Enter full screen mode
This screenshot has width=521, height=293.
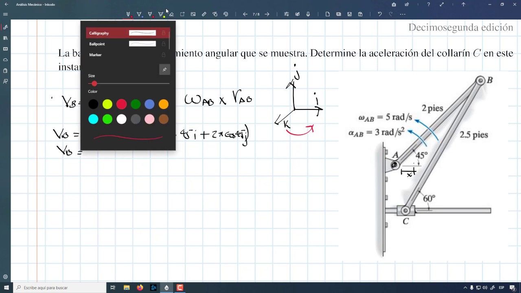tap(442, 4)
